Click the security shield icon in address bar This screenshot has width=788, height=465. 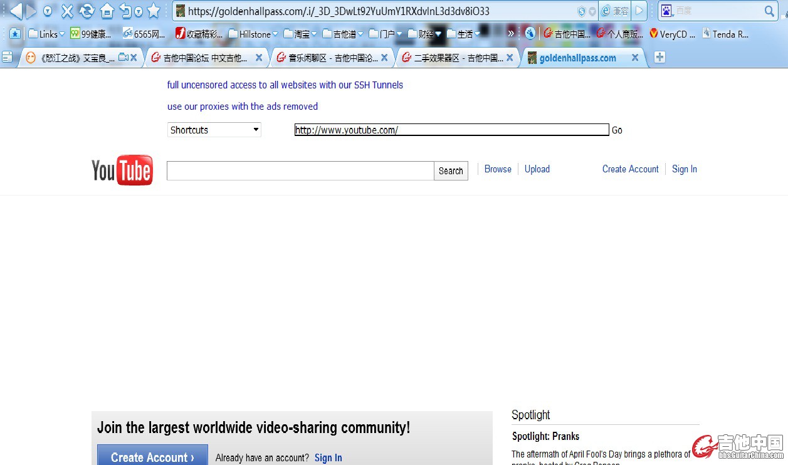pyautogui.click(x=581, y=11)
